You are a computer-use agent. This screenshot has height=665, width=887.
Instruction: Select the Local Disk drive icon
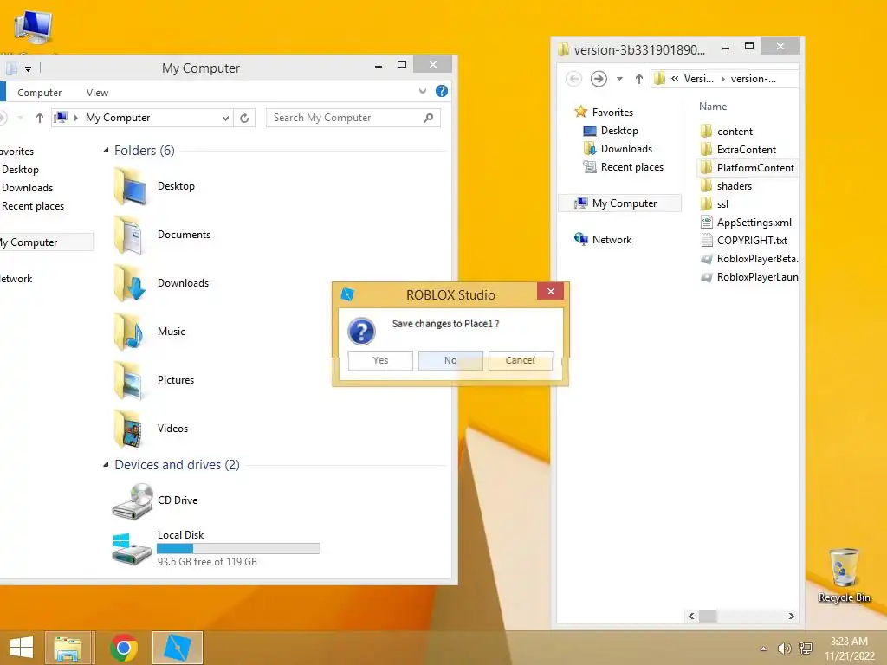click(132, 548)
